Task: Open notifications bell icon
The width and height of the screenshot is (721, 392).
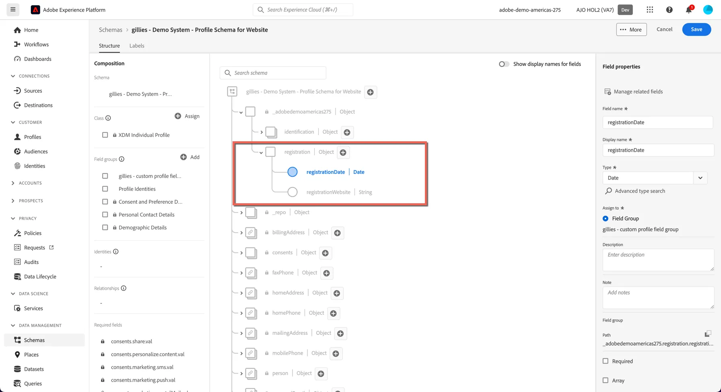Action: pos(689,10)
